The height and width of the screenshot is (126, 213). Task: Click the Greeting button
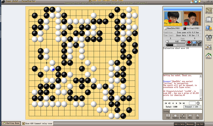pyautogui.click(x=166, y=111)
